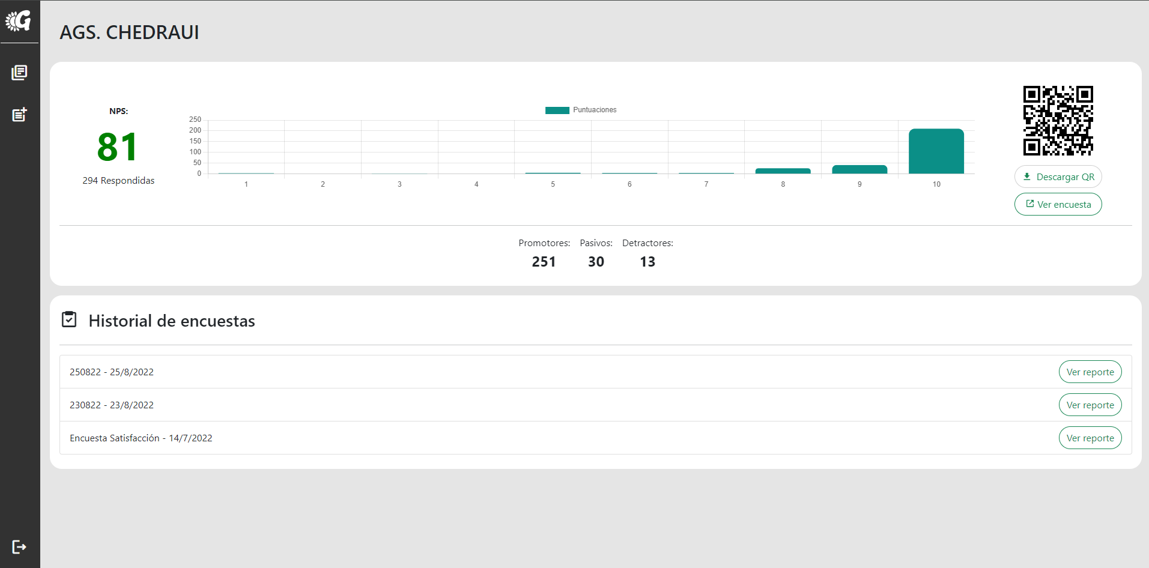View report for 230822 survey
This screenshot has height=568, width=1149.
[1090, 405]
